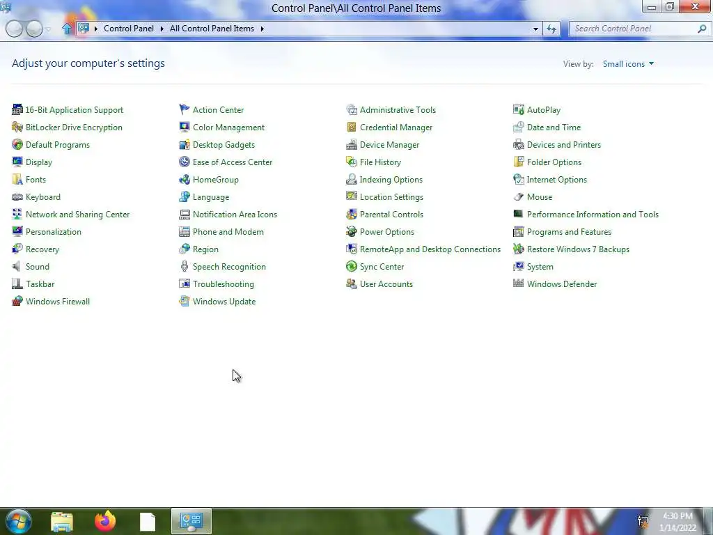
Task: Open the Region link
Action: tap(205, 249)
